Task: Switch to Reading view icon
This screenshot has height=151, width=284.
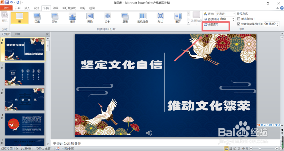Action: pyautogui.click(x=235, y=149)
